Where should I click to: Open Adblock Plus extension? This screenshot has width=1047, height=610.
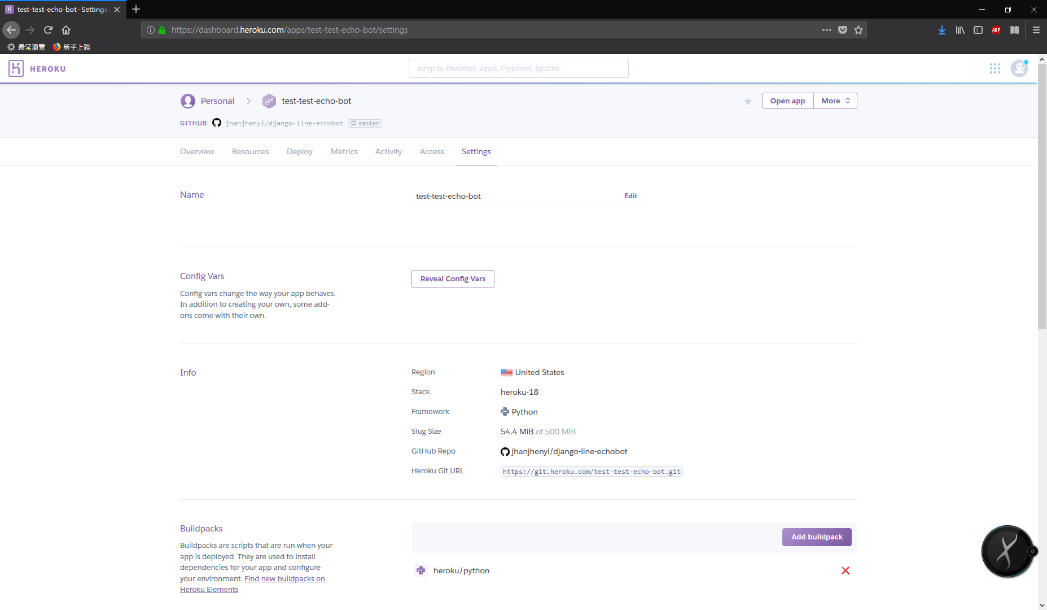coord(996,30)
